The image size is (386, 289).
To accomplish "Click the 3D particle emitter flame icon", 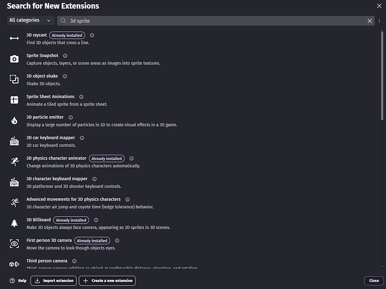I will [x=14, y=120].
